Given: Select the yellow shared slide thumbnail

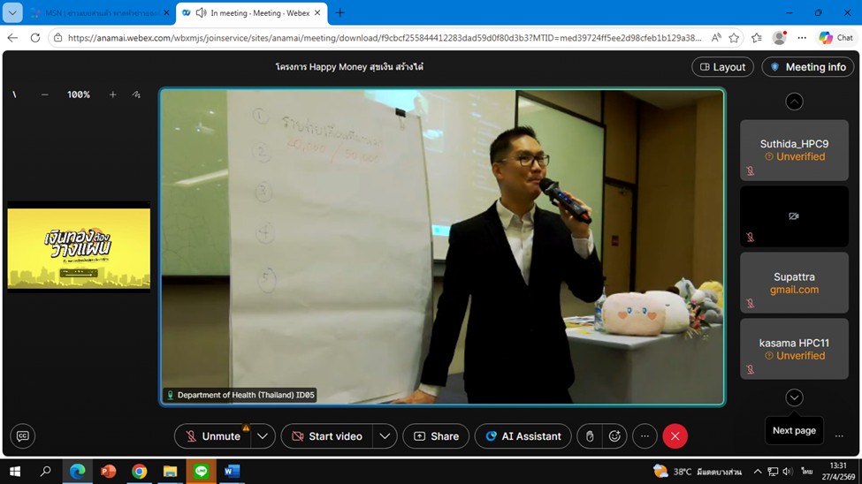Looking at the screenshot, I should point(79,248).
